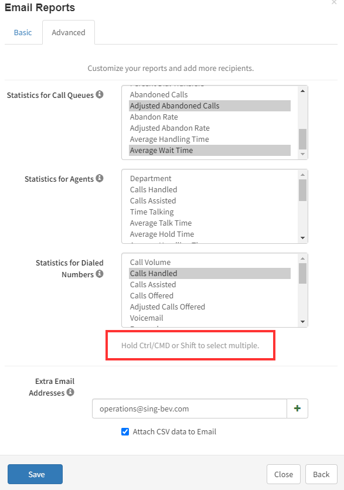Click the Back button
This screenshot has width=344, height=490.
[x=321, y=474]
